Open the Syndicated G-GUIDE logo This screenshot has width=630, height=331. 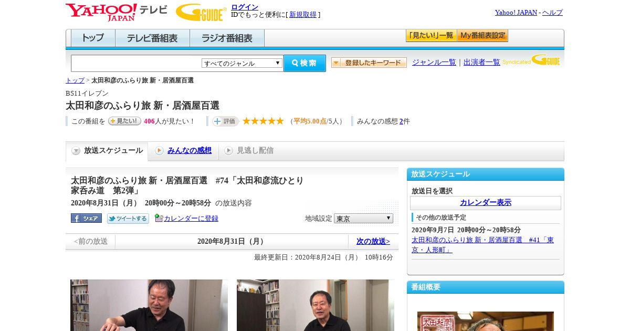[531, 60]
